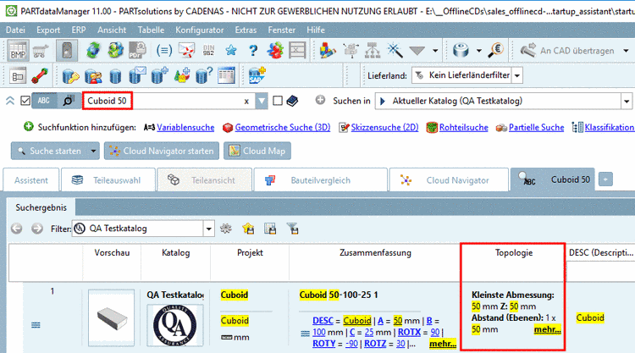Click the grey back arrow in Suchergebnis
635x353 pixels.
point(17,229)
